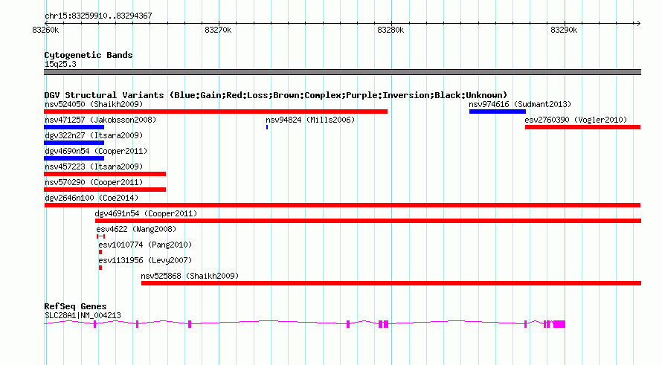The image size is (662, 365).
Task: Click the tiny blue nsv94824 marker
Action: click(267, 127)
